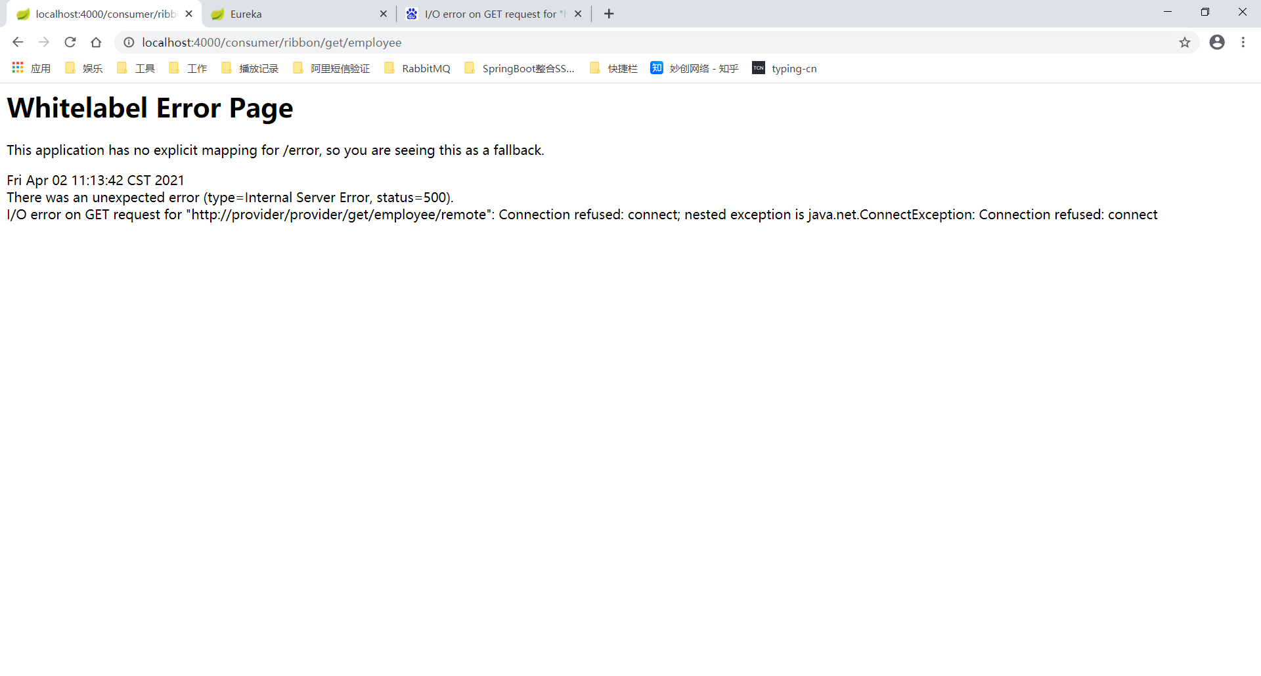This screenshot has width=1261, height=676.
Task: Expand the 快捷栏 bookmark folder
Action: click(x=612, y=68)
